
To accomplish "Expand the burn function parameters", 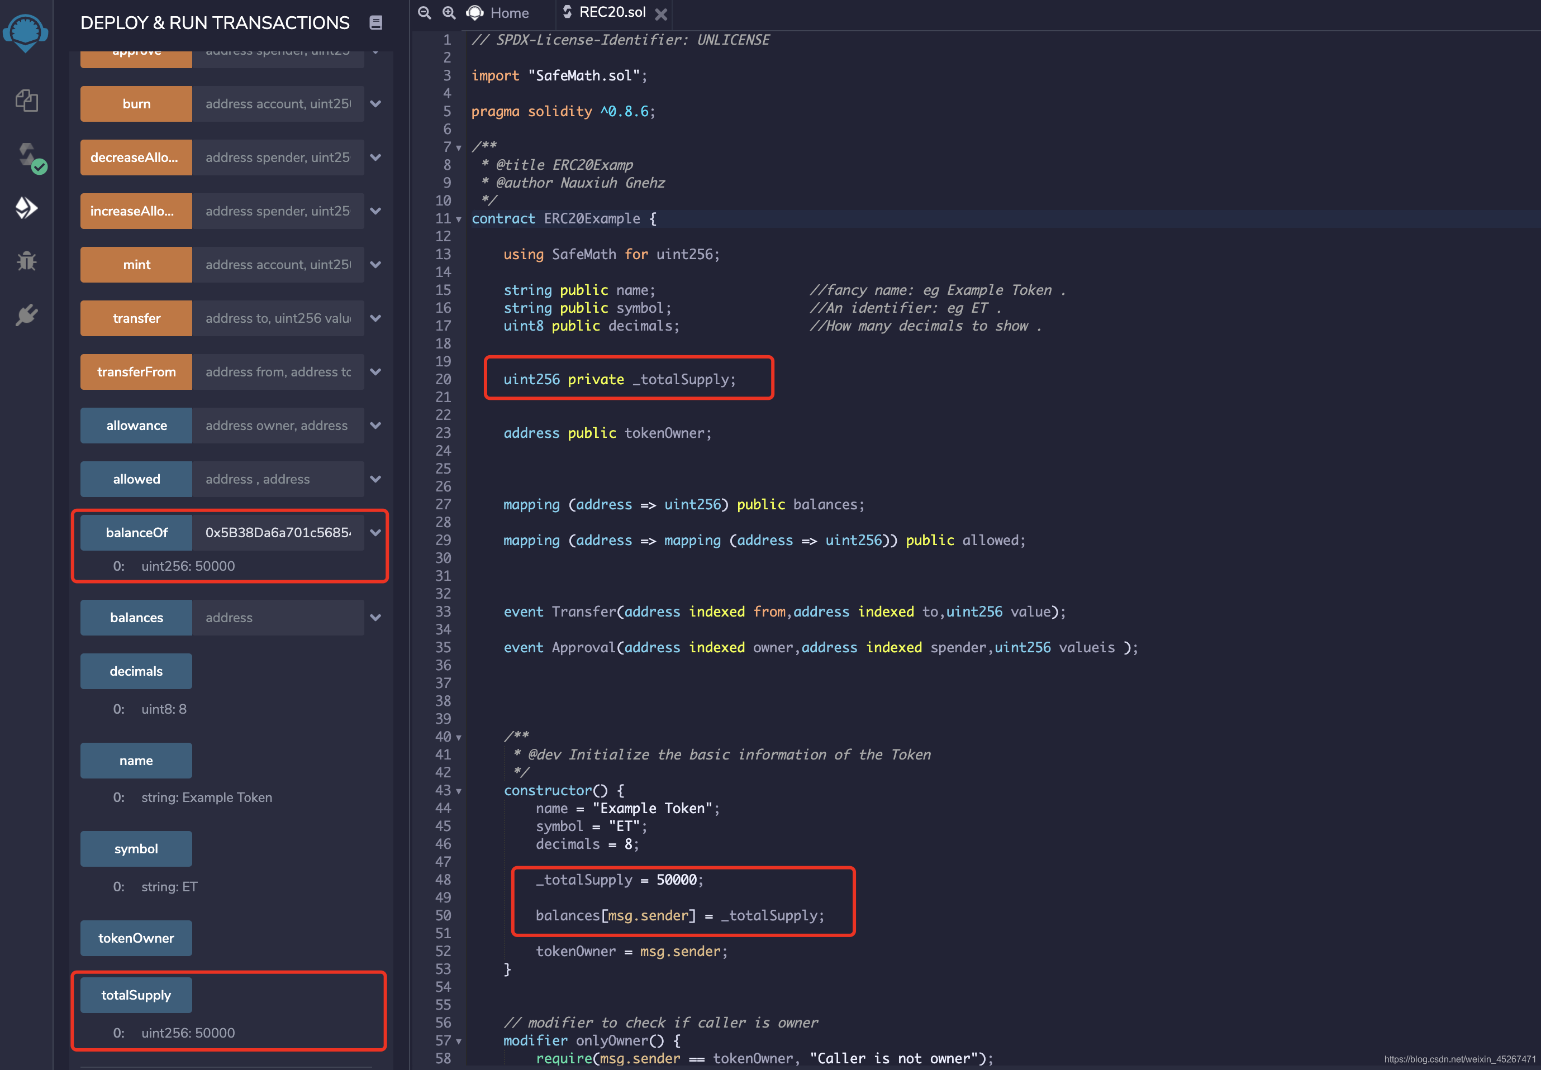I will coord(376,104).
